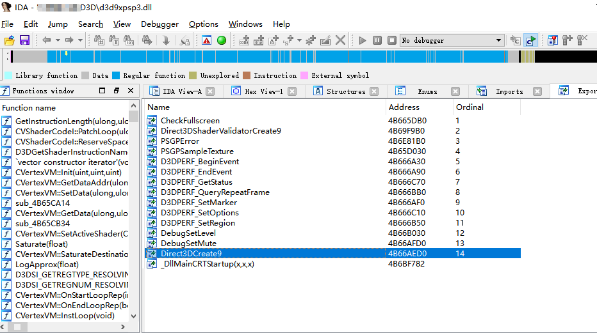Open the File menu
Screen dimensions: 597x333
point(7,24)
